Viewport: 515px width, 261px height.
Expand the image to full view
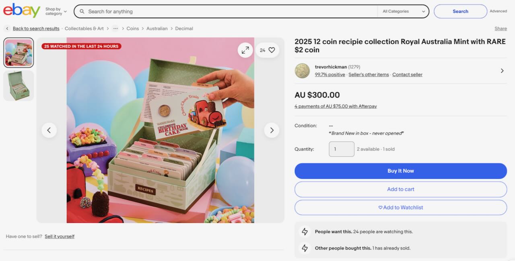coord(245,50)
